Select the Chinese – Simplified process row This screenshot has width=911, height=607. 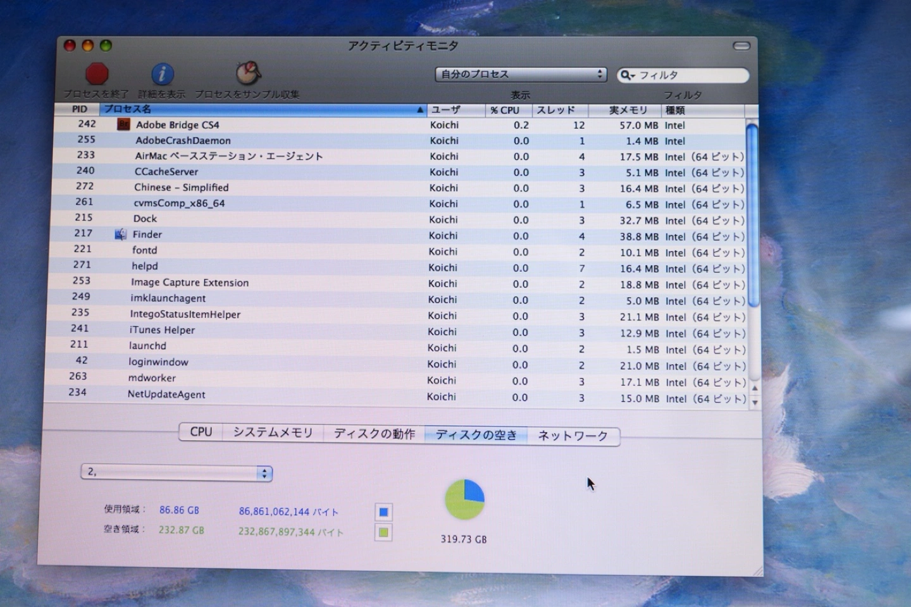(400, 188)
